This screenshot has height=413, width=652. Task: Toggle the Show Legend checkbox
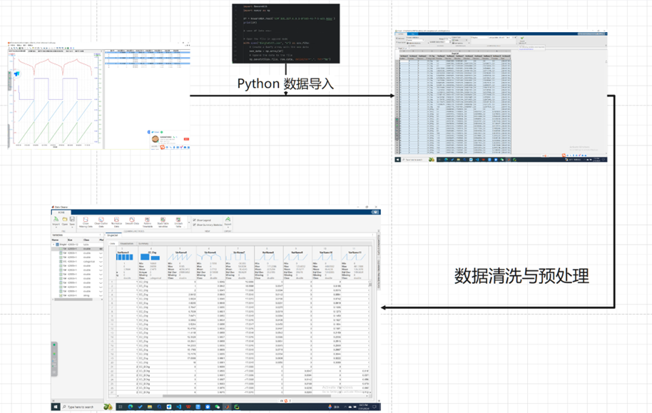coord(193,220)
